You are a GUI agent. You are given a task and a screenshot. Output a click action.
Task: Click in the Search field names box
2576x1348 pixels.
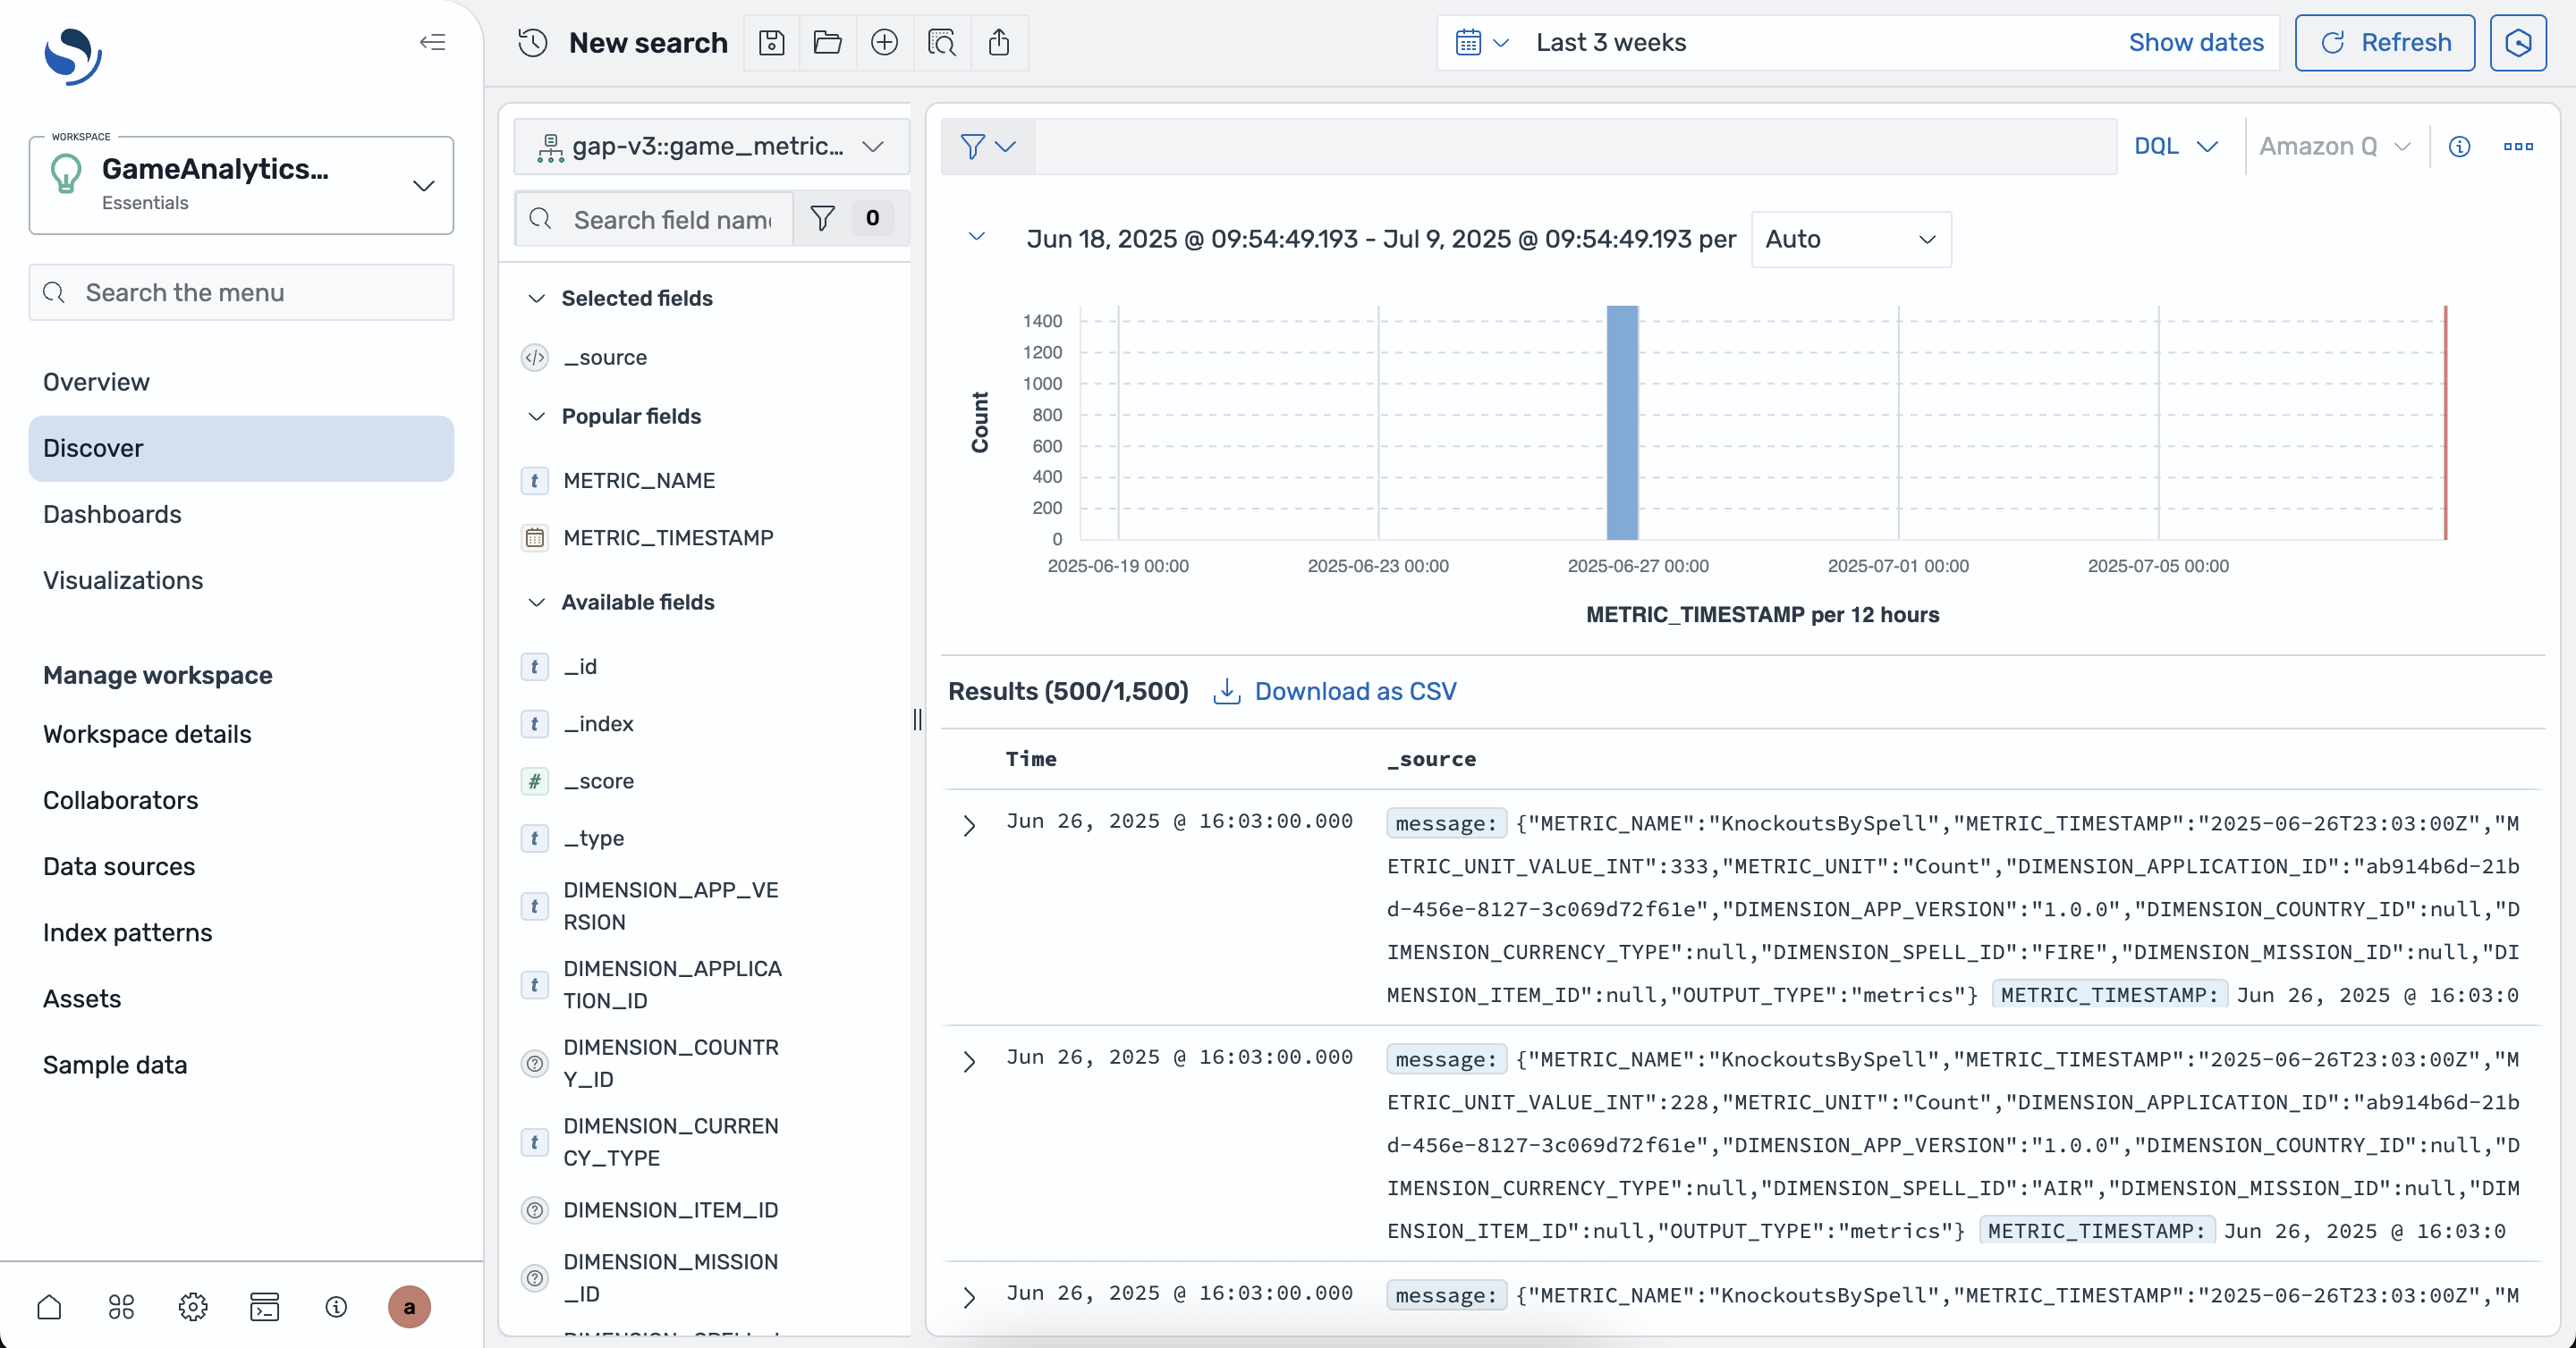pyautogui.click(x=654, y=218)
